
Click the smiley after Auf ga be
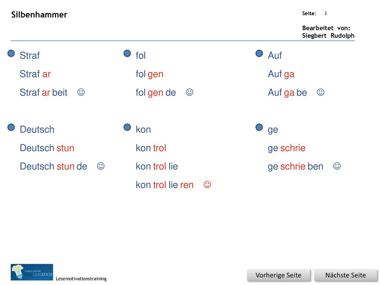point(321,92)
